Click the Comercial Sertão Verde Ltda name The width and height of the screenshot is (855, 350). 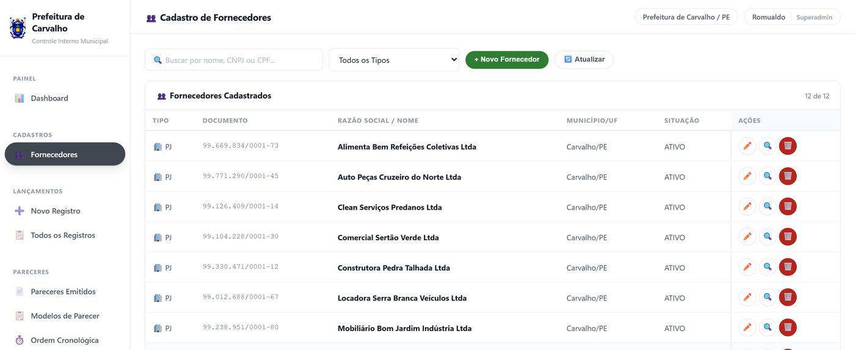388,238
